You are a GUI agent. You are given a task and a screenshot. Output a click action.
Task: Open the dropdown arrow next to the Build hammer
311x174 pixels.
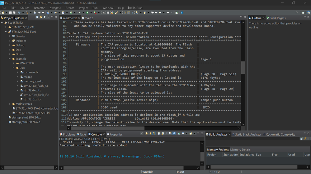click(31, 13)
